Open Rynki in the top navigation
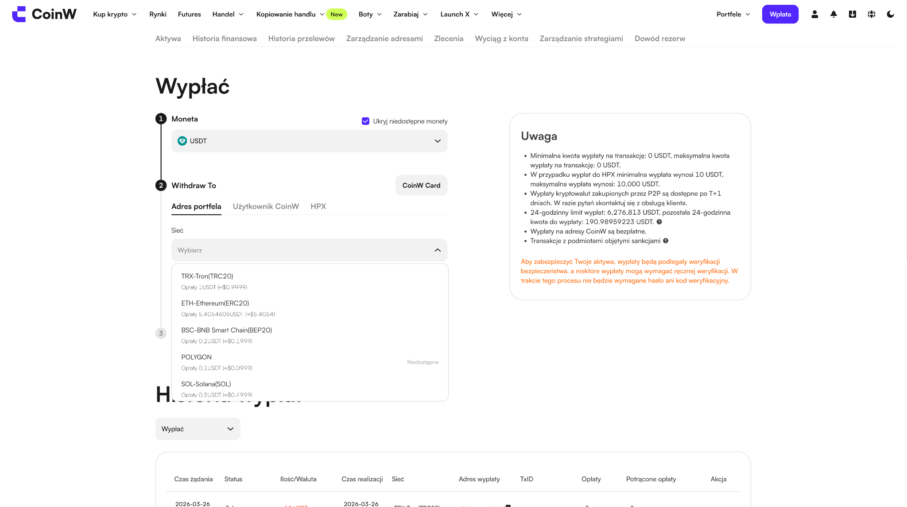The height and width of the screenshot is (507, 907). [x=158, y=14]
